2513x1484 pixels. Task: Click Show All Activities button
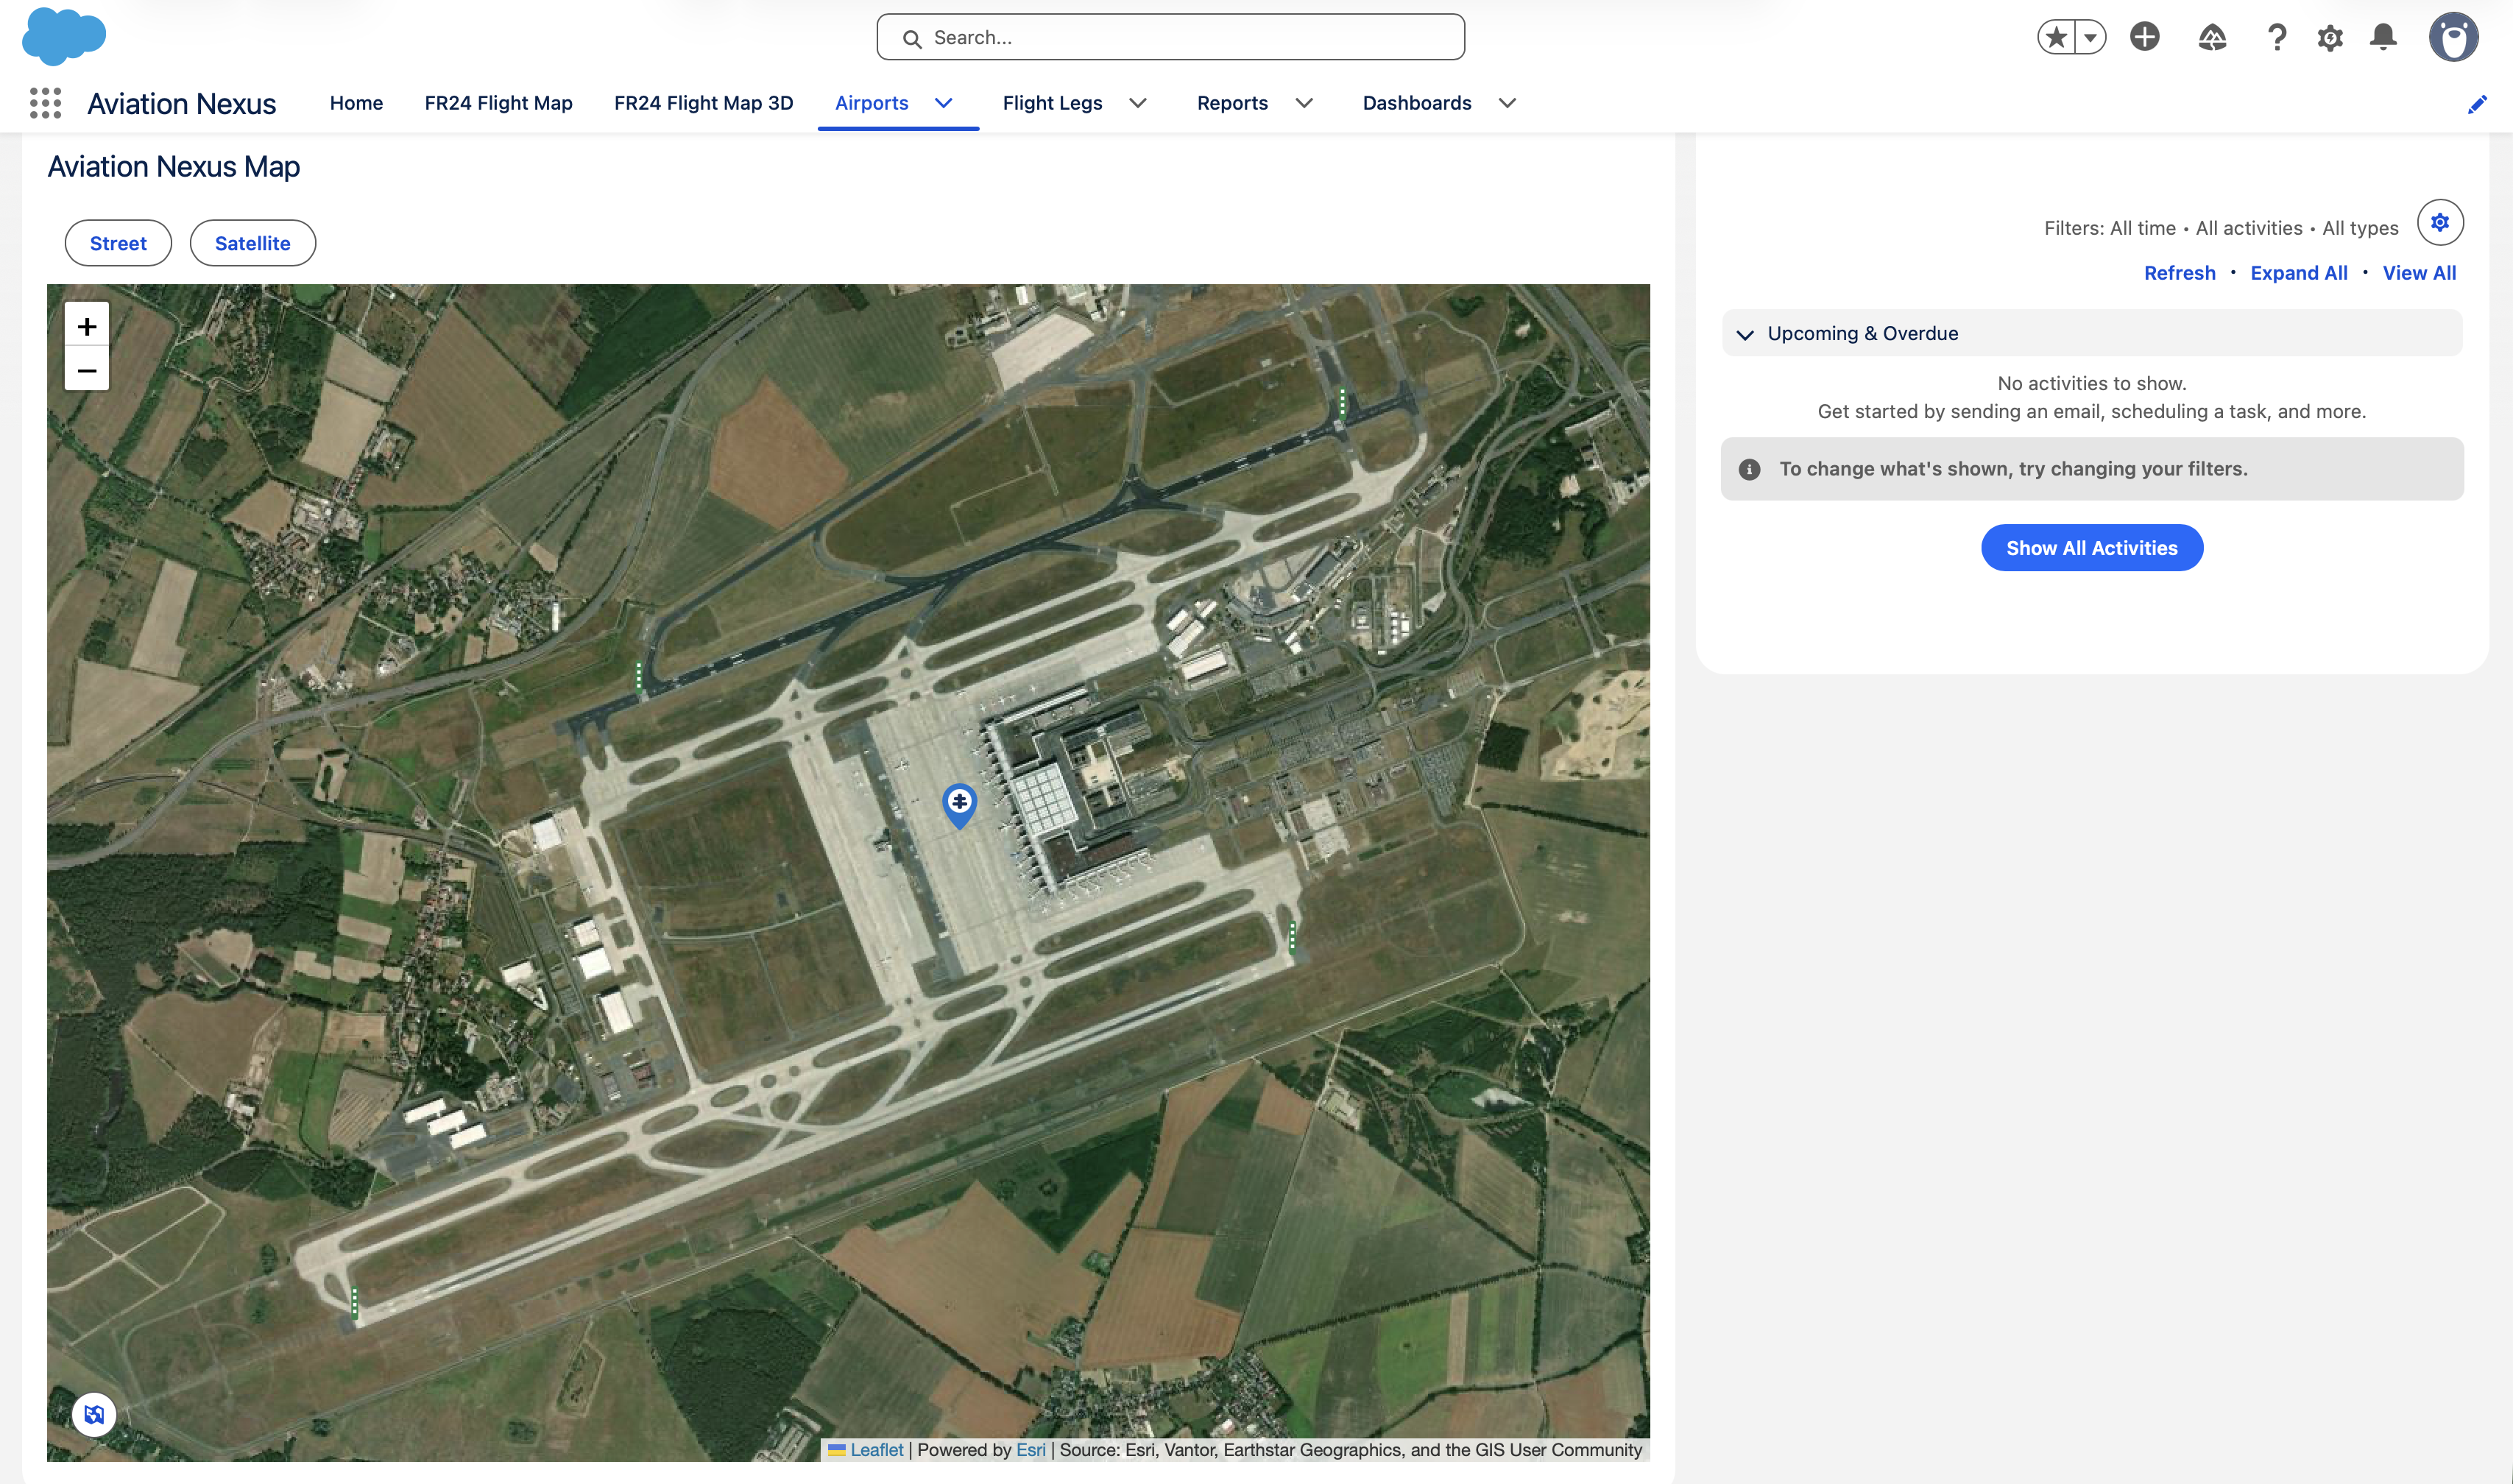pyautogui.click(x=2091, y=548)
